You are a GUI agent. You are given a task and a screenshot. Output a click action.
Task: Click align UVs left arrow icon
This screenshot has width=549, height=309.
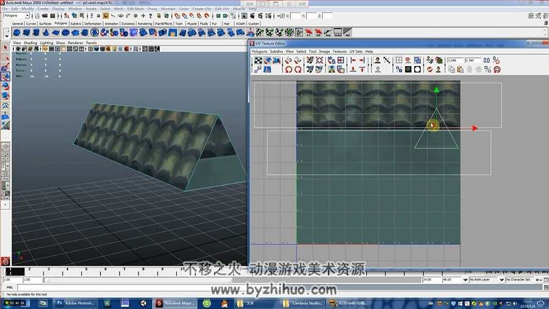tap(353, 60)
